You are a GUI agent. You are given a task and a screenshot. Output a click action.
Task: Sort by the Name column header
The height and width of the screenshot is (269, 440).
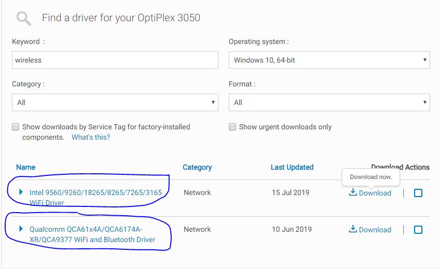[x=26, y=167]
